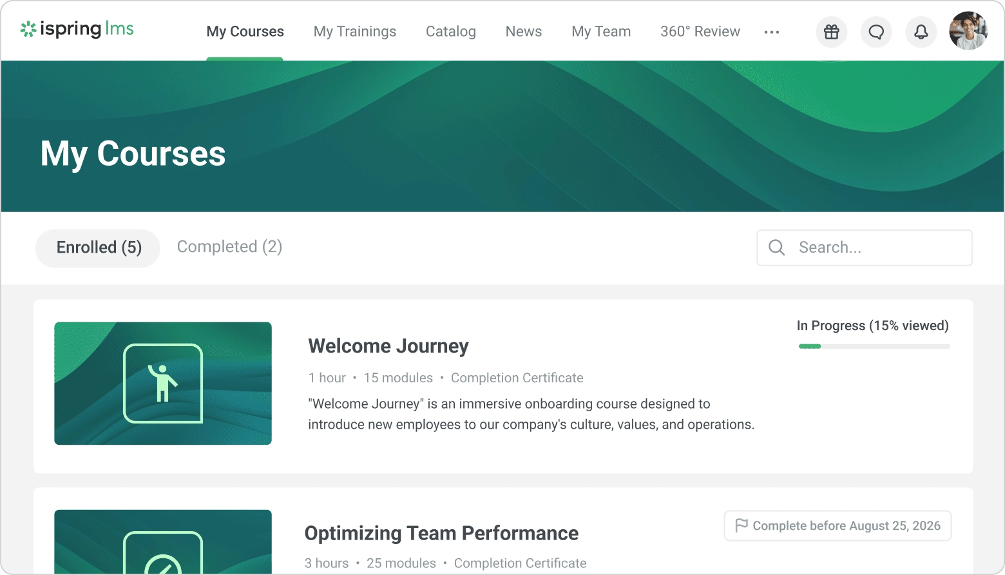Screen dimensions: 1005x575
Task: Open the My Trainings tab
Action: coord(355,32)
